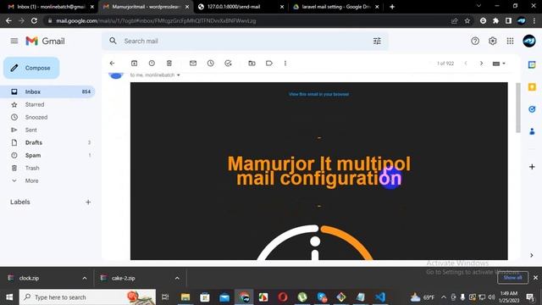This screenshot has height=305, width=542.
Task: Archive this email
Action: [134, 64]
